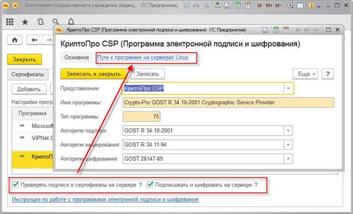Toggle Подписывать и шифровать на сервере
This screenshot has height=214, width=353.
click(150, 185)
